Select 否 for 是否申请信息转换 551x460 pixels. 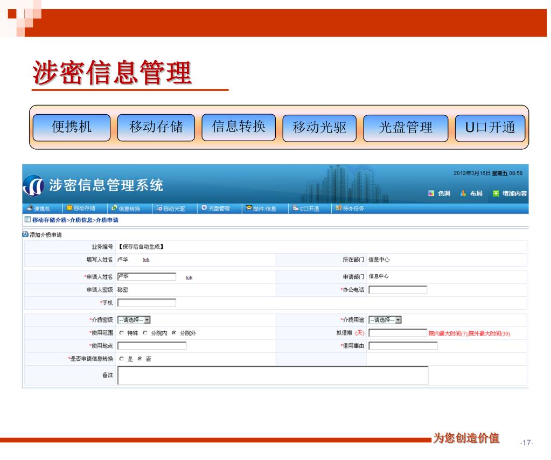[x=140, y=359]
